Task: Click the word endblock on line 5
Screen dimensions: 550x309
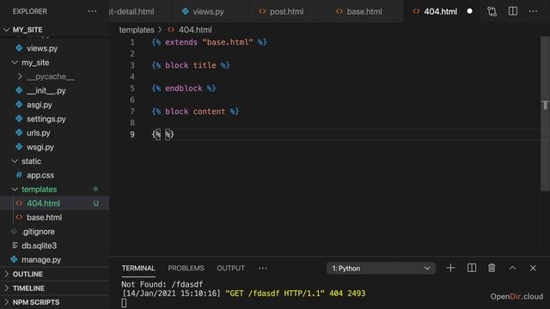Action: pyautogui.click(x=184, y=88)
